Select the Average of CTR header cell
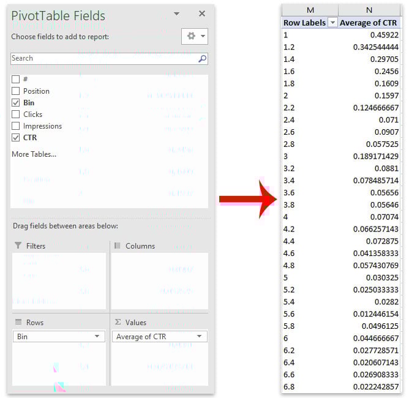The image size is (409, 398). click(369, 23)
